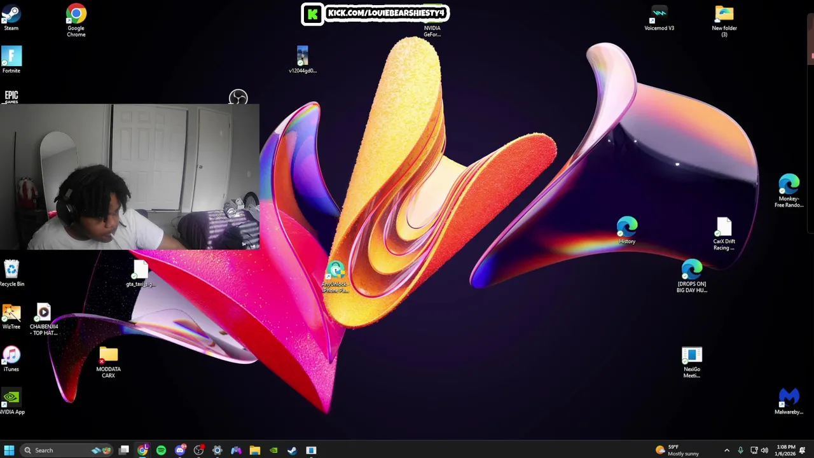Open iTunes from the desktop
814x458 pixels.
pyautogui.click(x=11, y=359)
